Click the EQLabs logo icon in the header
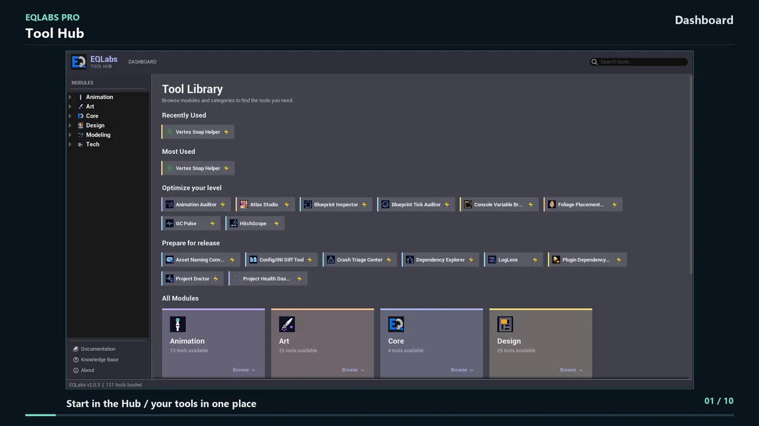This screenshot has height=426, width=759. tap(79, 62)
